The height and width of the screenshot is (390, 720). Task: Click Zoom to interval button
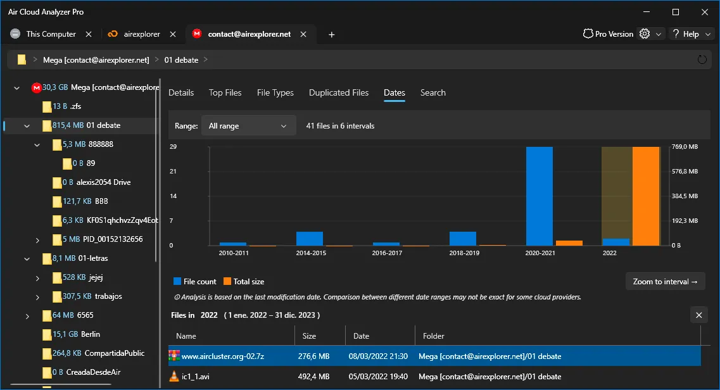tap(666, 282)
